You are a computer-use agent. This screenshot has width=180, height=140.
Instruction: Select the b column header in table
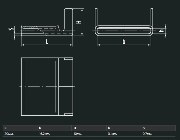point(40,128)
